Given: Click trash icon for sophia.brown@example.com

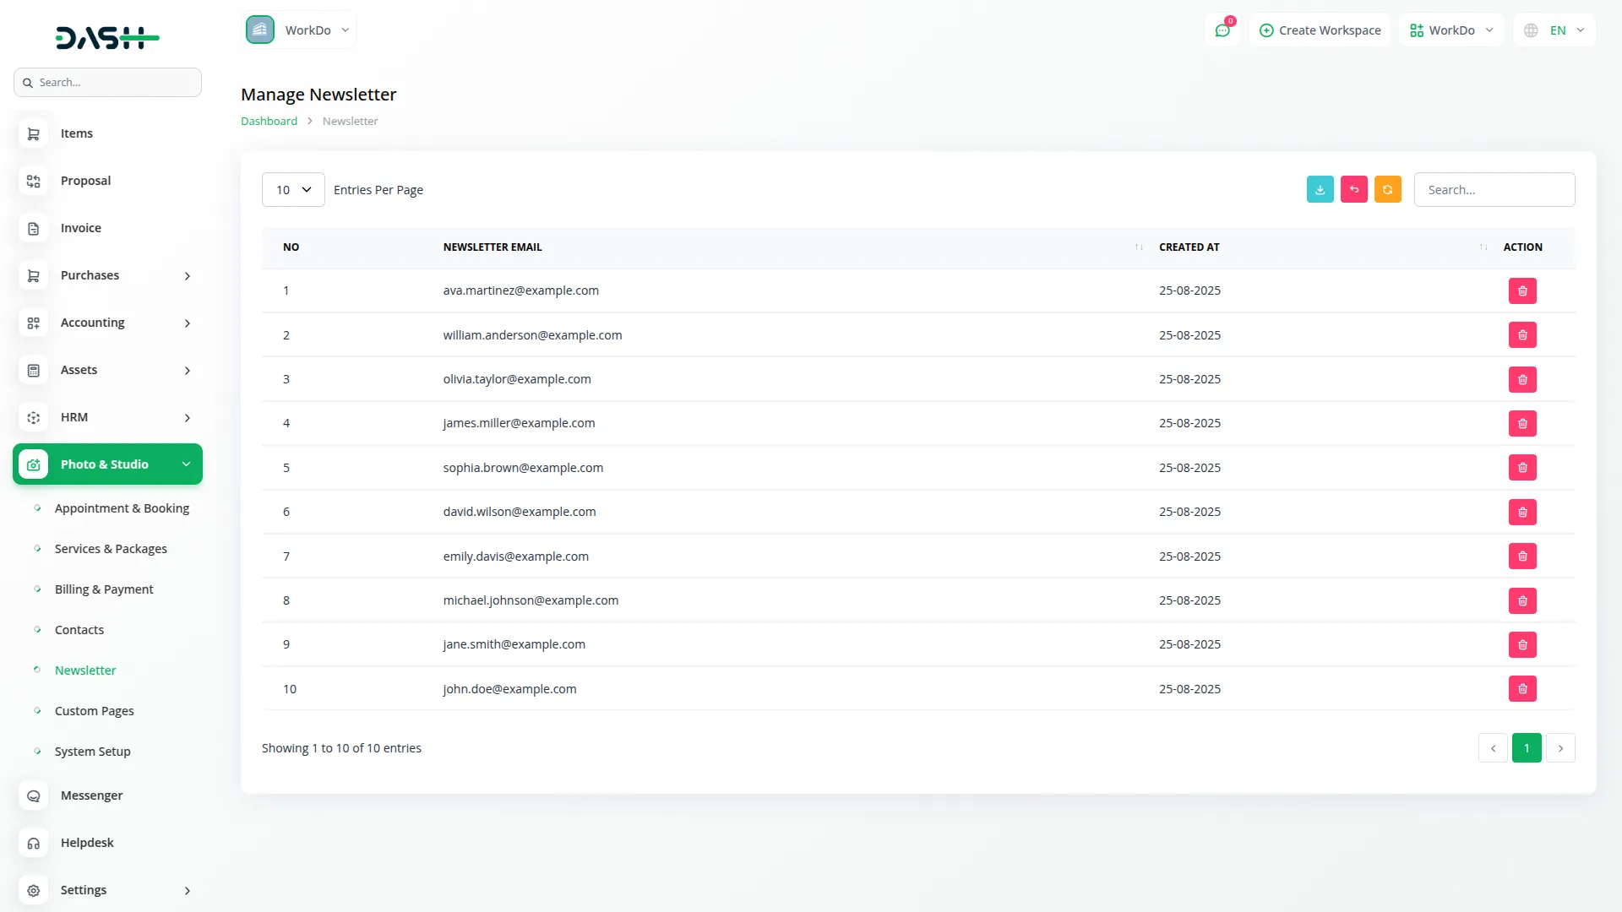Looking at the screenshot, I should [x=1522, y=468].
